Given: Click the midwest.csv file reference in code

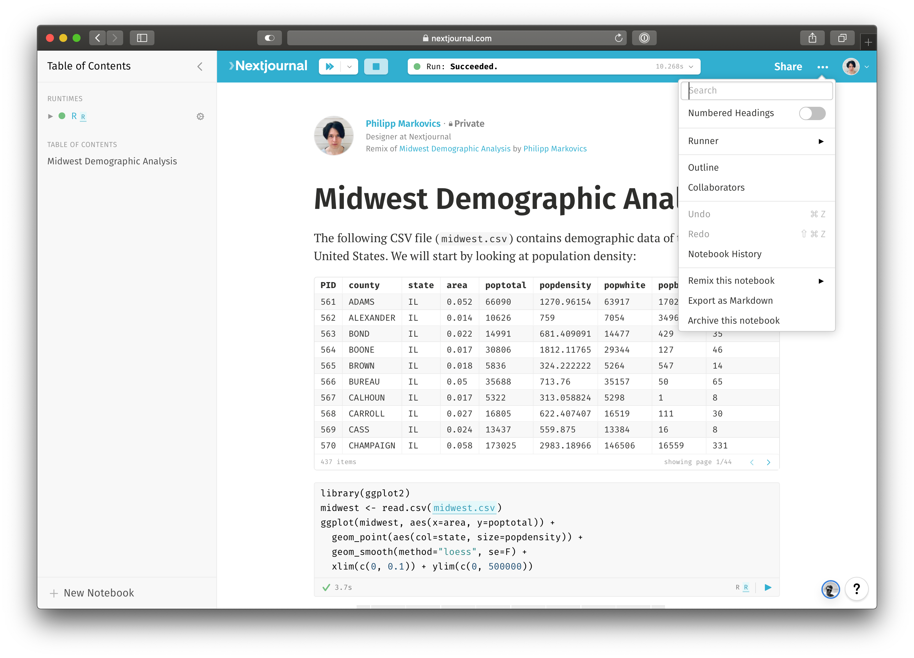Looking at the screenshot, I should pyautogui.click(x=464, y=508).
